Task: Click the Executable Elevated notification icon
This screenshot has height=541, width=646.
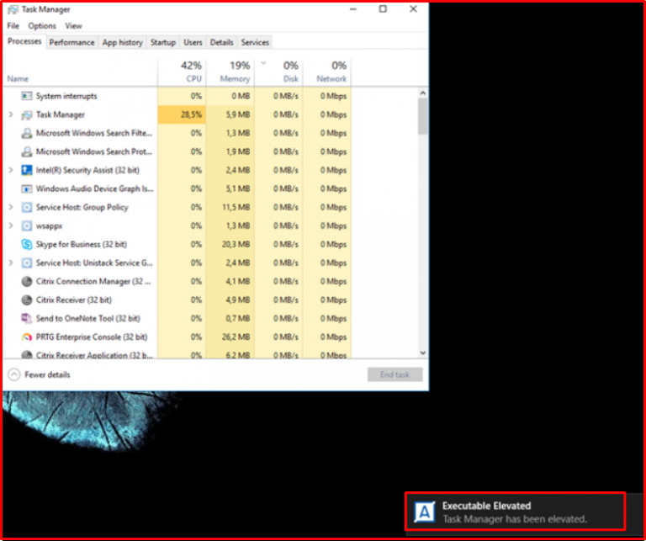Action: point(426,512)
